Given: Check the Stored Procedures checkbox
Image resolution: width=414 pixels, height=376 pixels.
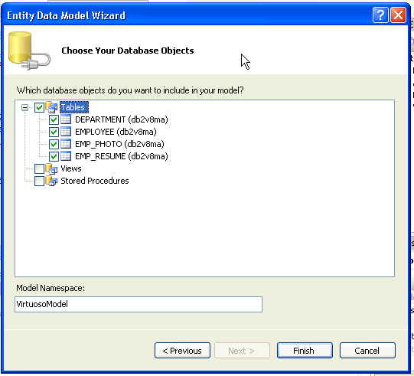Looking at the screenshot, I should 39,181.
